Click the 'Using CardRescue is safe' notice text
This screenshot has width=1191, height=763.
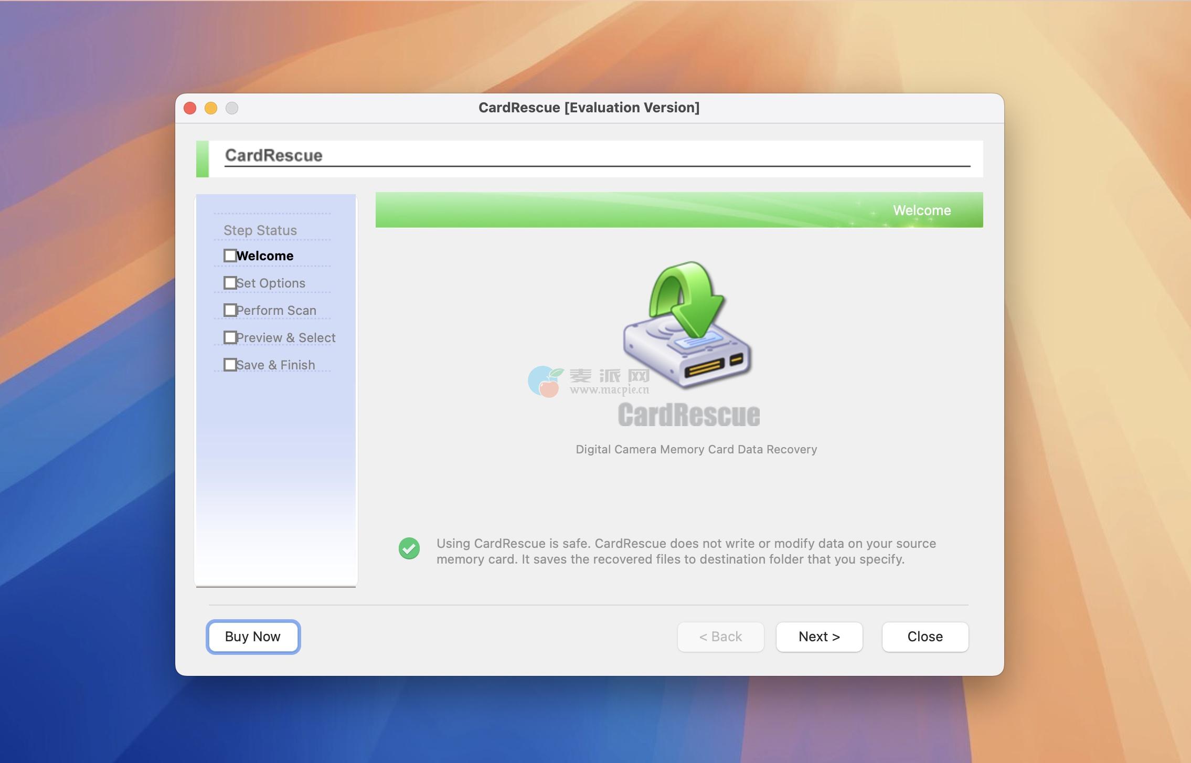click(x=686, y=551)
